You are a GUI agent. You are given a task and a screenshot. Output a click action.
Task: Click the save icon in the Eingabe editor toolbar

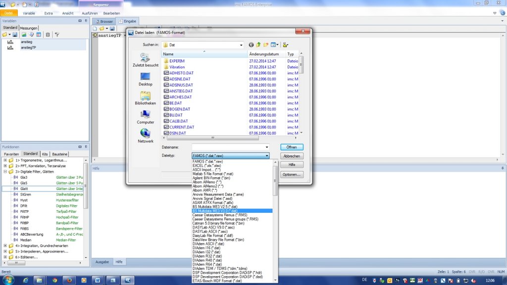coord(112,28)
